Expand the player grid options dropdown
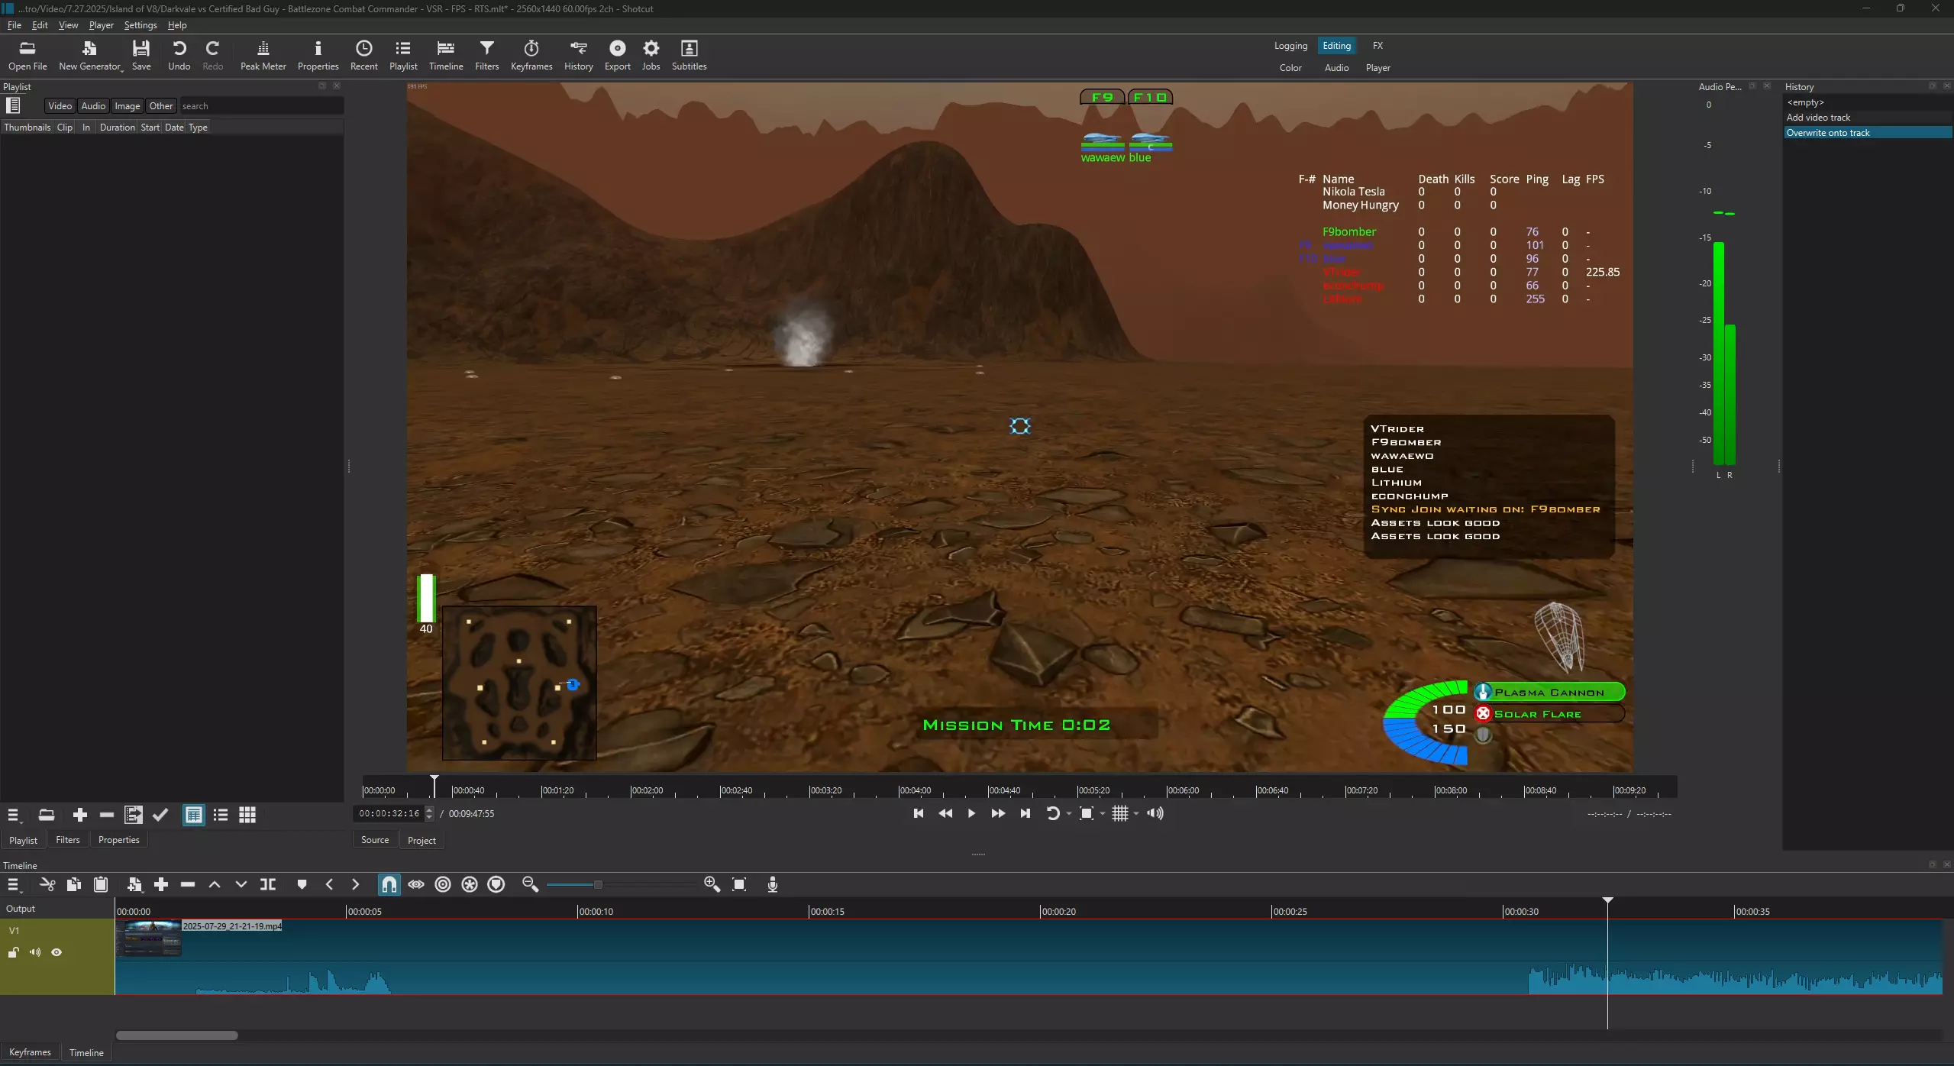 click(x=1136, y=814)
